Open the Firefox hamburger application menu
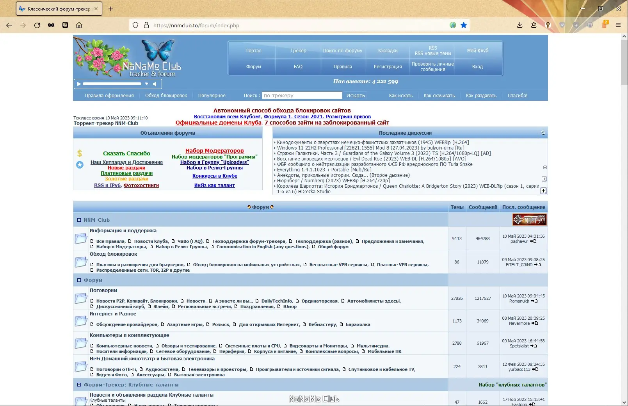Image resolution: width=628 pixels, height=406 pixels. 618,25
